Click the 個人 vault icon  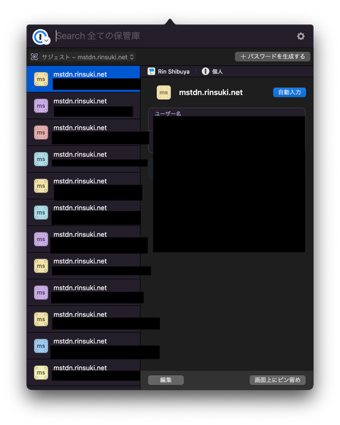205,71
